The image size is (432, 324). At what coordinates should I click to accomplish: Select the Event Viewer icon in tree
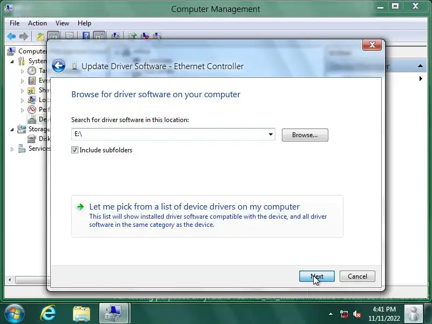click(x=32, y=80)
